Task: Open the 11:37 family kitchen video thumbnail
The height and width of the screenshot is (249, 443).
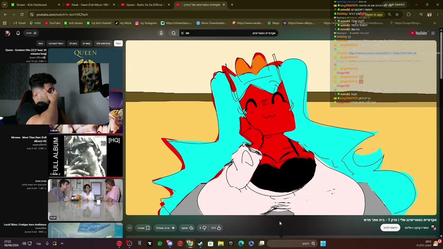Action: click(x=85, y=200)
